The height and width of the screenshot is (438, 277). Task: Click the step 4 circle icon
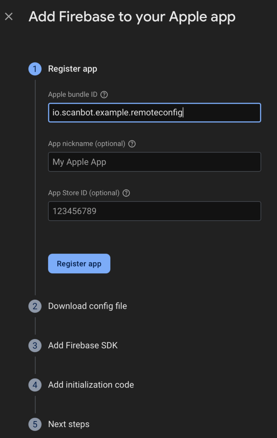(x=35, y=385)
